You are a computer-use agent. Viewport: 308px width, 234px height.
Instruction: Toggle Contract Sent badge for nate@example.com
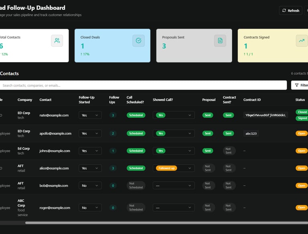click(x=228, y=115)
